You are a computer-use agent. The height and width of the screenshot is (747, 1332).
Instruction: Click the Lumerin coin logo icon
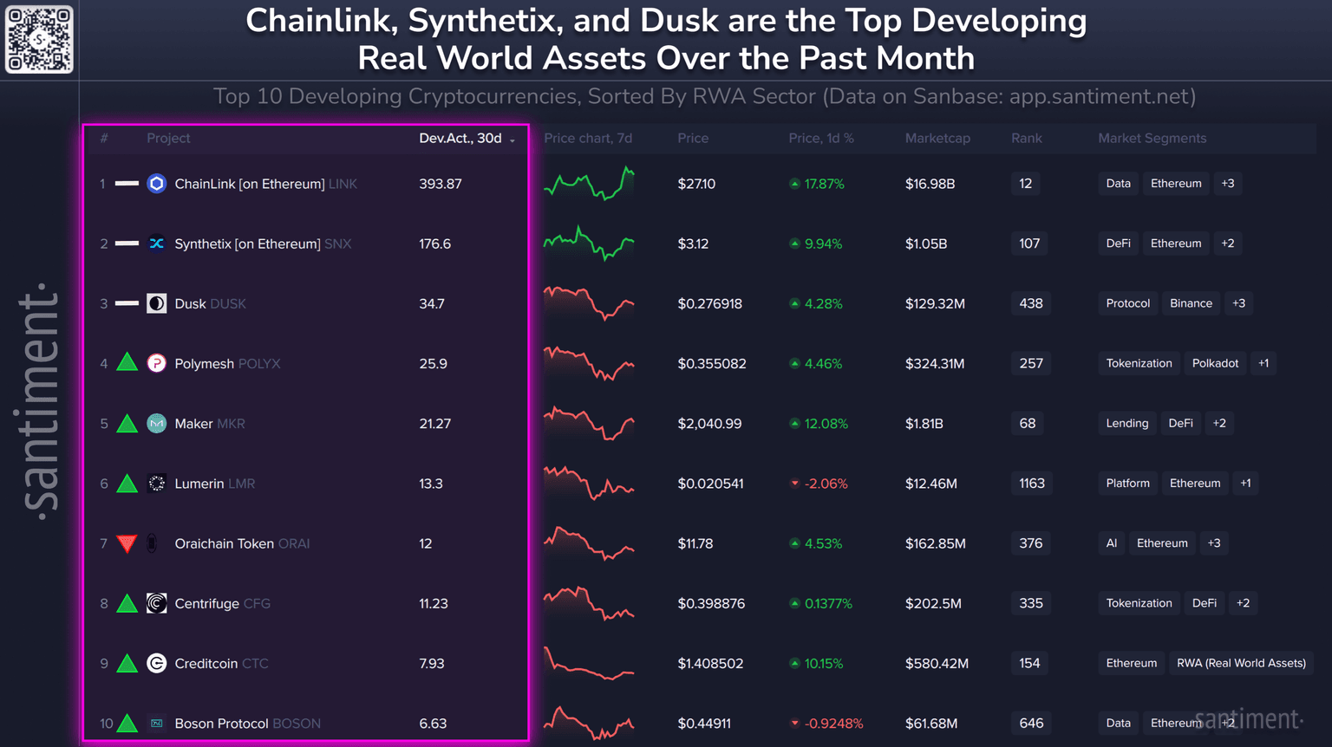[x=156, y=484]
